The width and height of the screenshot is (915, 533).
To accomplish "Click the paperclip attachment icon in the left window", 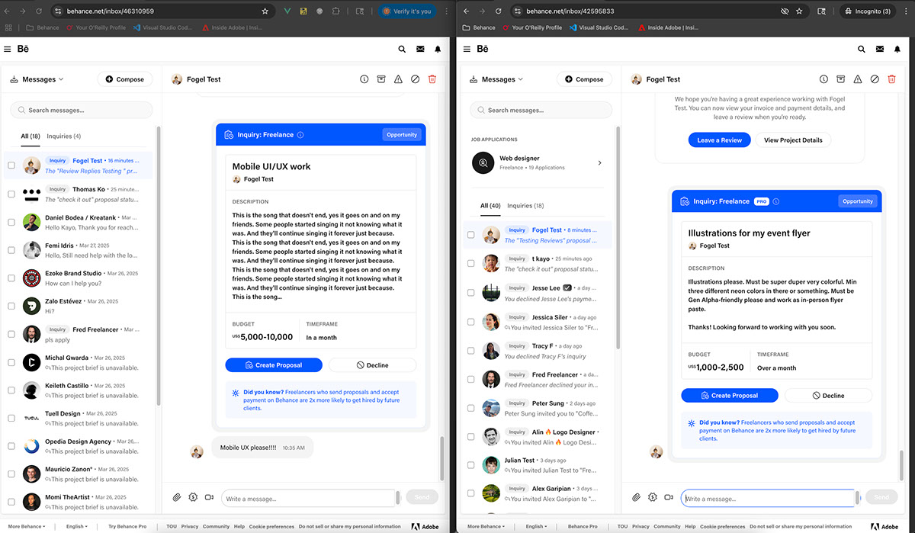I will pos(177,497).
